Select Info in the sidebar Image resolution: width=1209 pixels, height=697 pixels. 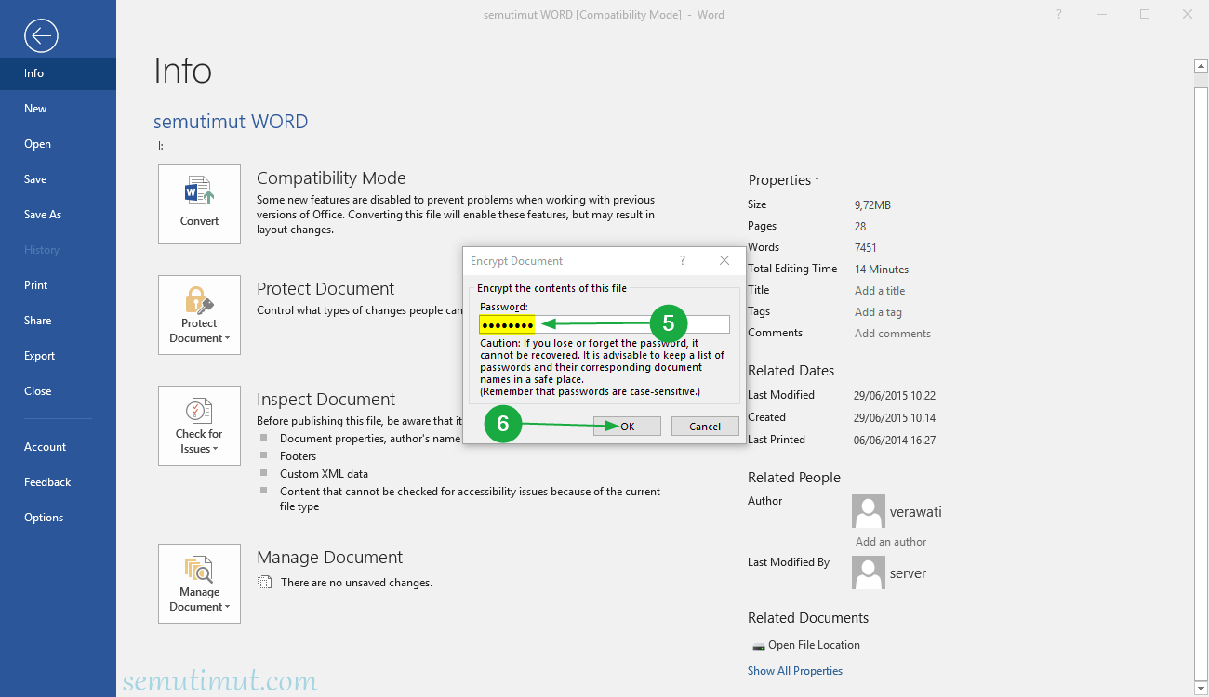pos(58,73)
